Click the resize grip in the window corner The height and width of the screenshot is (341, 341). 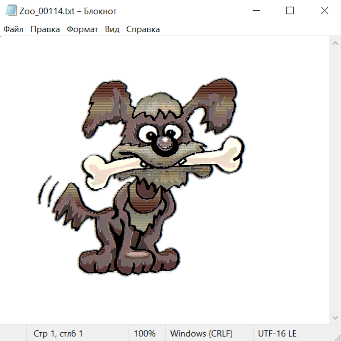[x=337, y=337]
